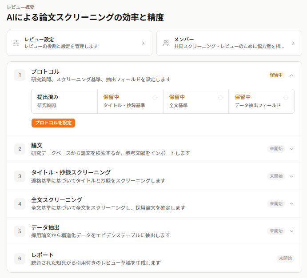
Task: Click the データ抽出 step heading
Action: [x=45, y=227]
